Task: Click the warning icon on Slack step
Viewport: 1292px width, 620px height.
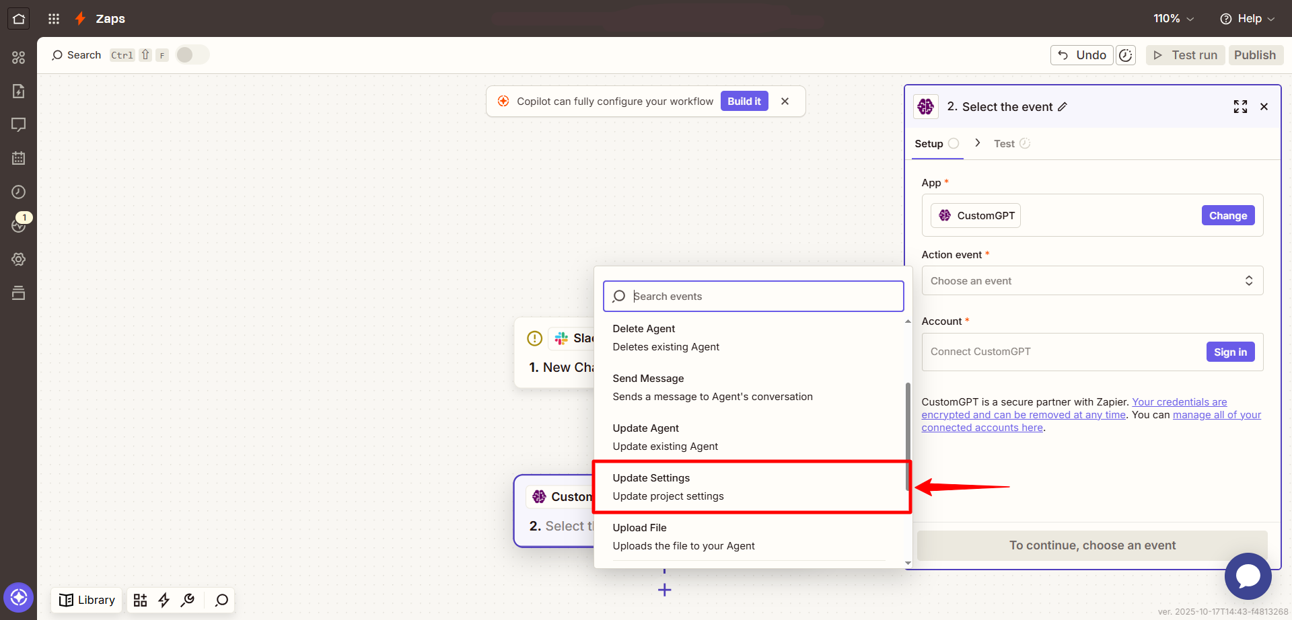Action: pos(534,338)
